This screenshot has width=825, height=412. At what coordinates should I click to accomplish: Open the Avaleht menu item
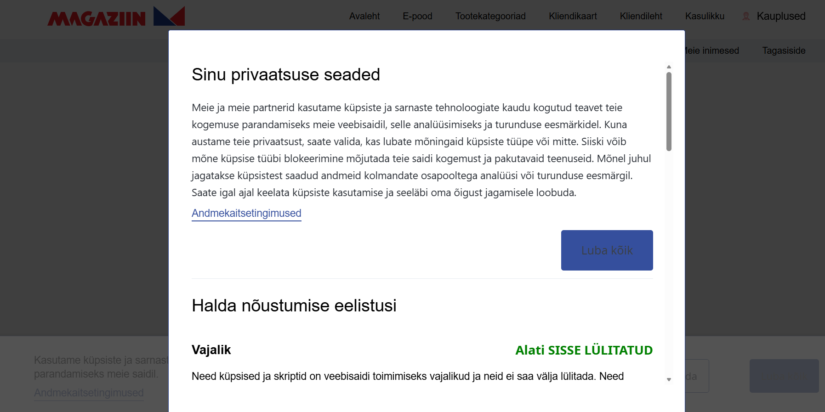pyautogui.click(x=364, y=16)
